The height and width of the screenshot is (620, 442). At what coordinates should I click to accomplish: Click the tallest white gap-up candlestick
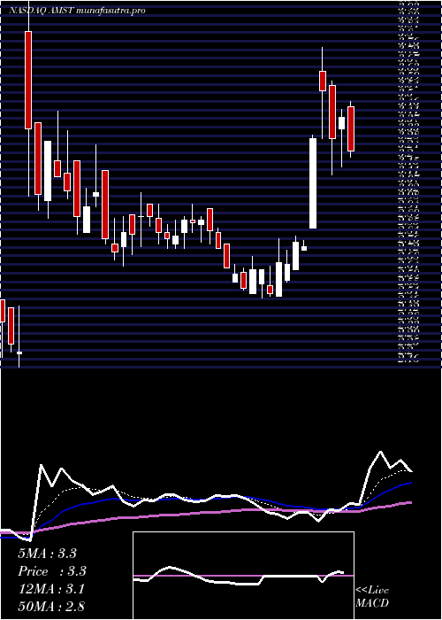tap(313, 183)
